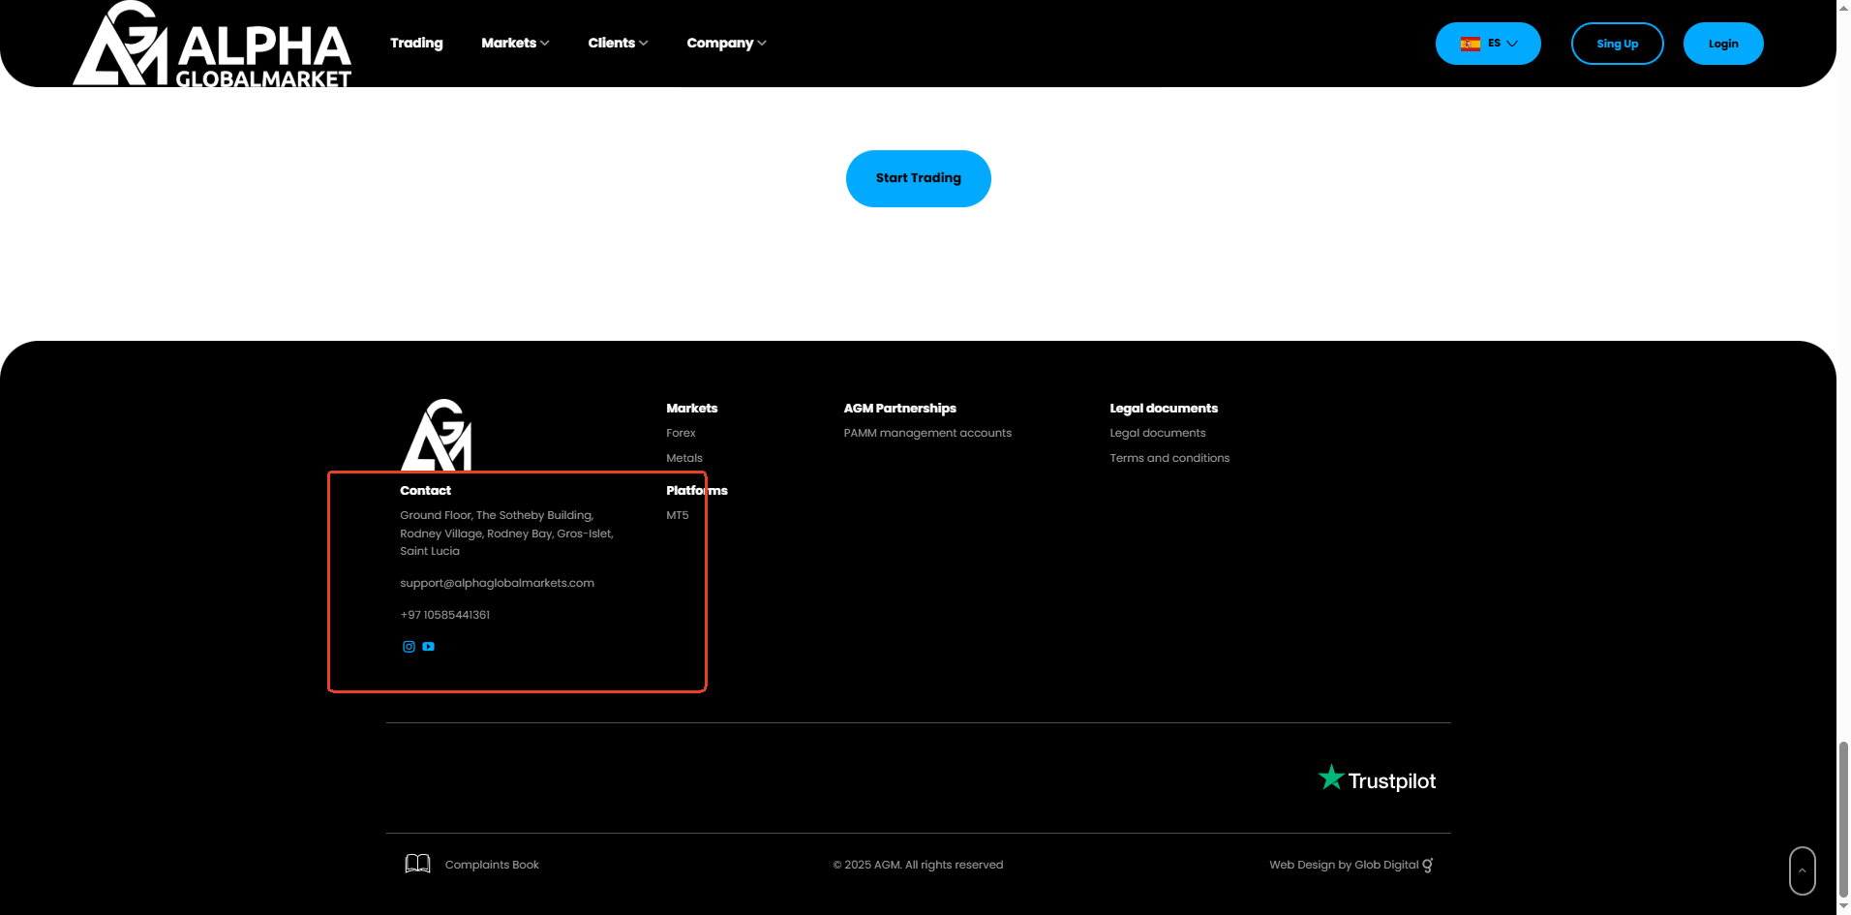The image size is (1851, 915).
Task: Click the Login button
Action: (x=1722, y=44)
